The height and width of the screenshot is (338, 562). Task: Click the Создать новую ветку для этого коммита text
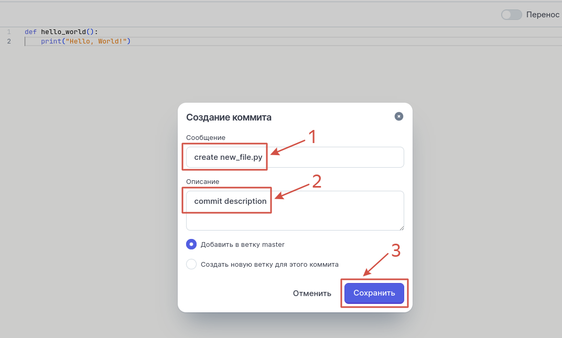[x=269, y=264]
